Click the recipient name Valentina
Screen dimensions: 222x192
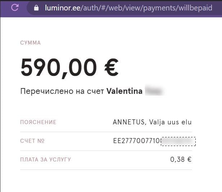tap(124, 91)
